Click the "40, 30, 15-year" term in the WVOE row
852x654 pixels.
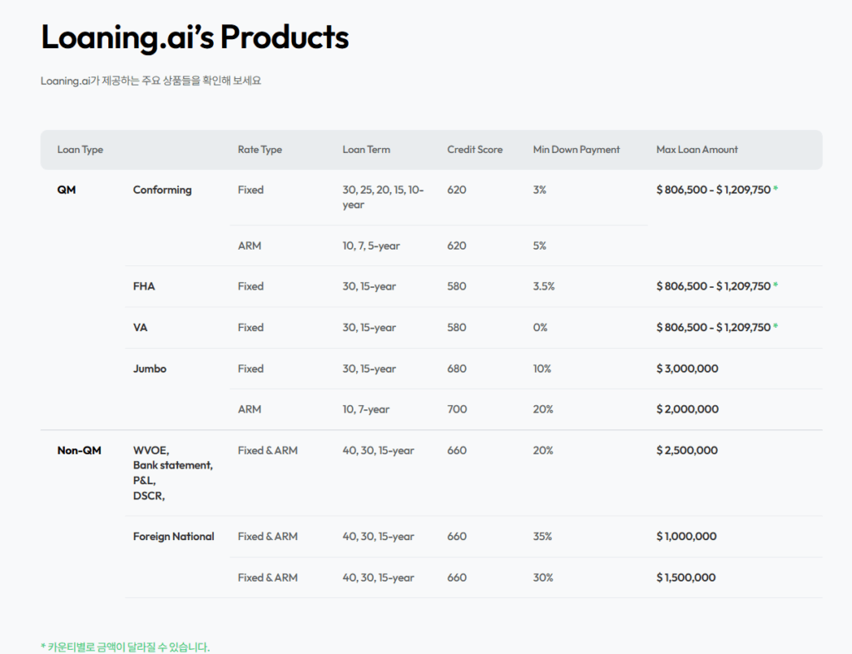pos(379,451)
